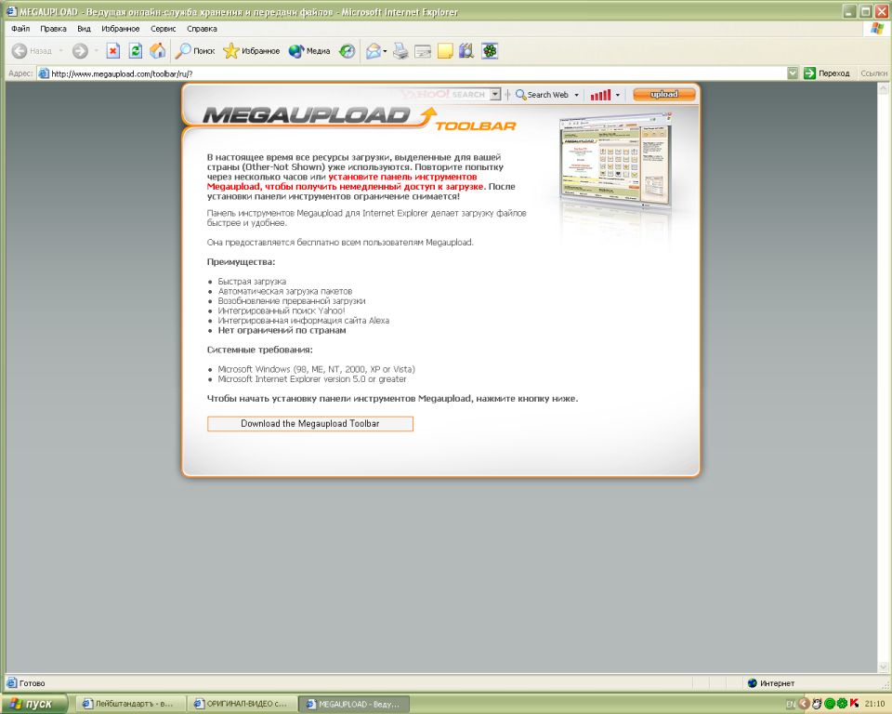
Task: Click the EN language indicator in tray
Action: 791,705
